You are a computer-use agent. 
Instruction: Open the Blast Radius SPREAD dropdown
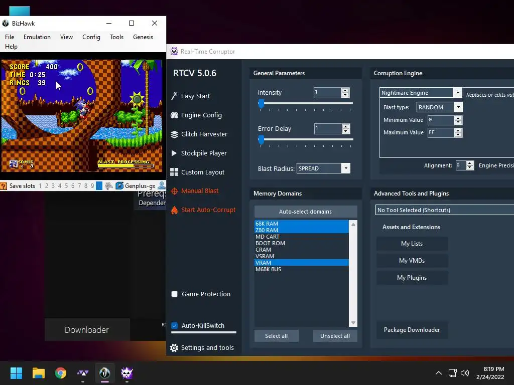coord(346,168)
